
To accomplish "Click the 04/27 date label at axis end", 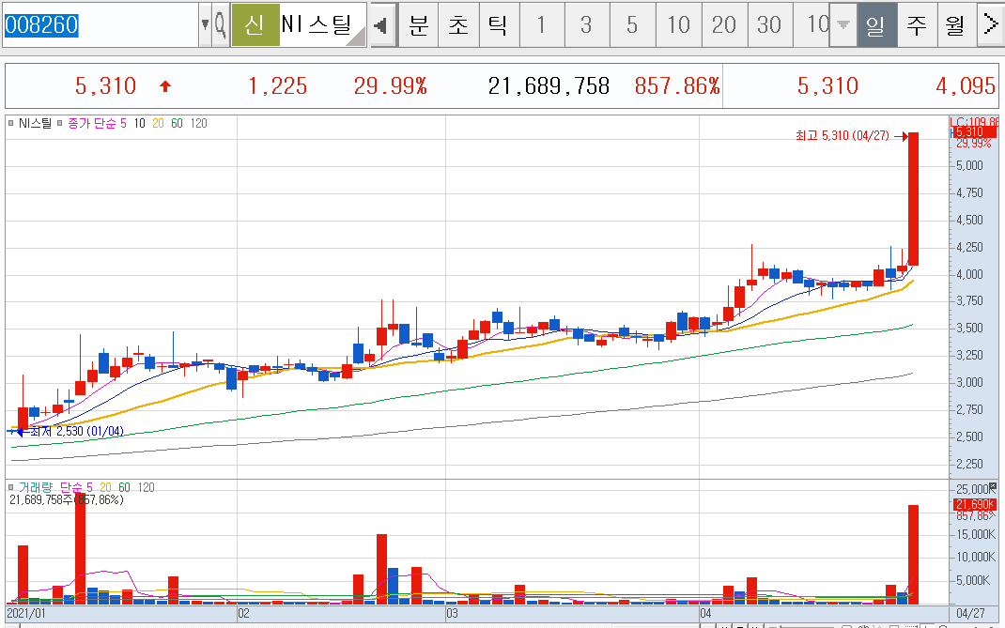I will (970, 613).
